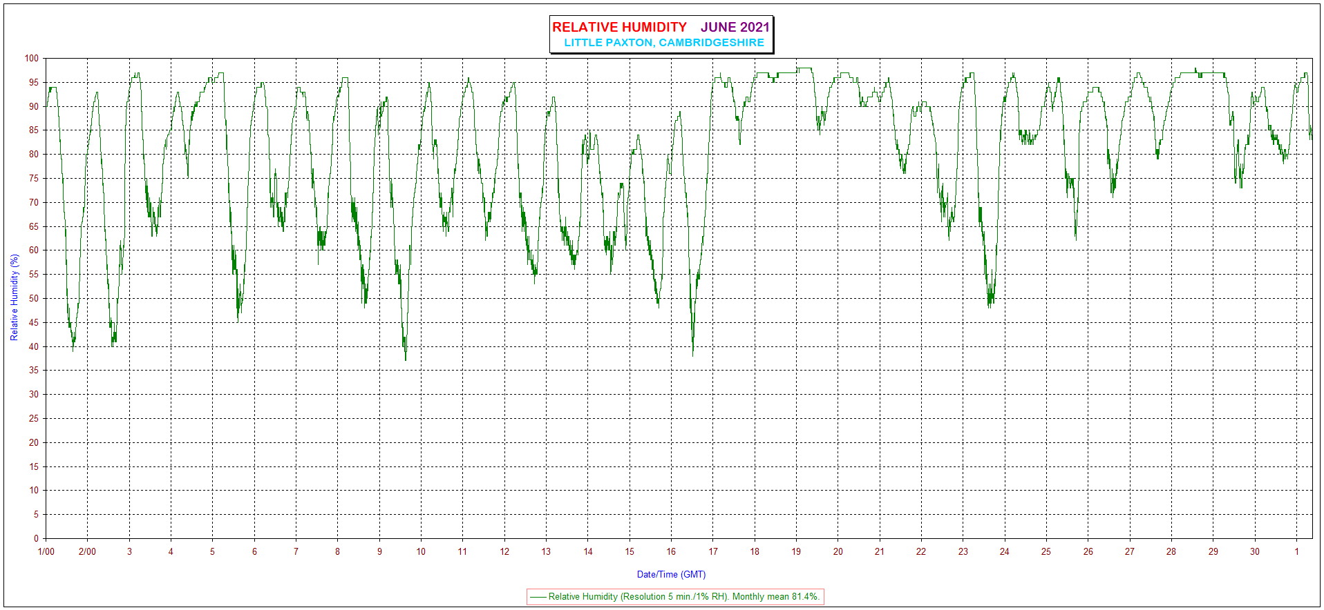This screenshot has height=610, width=1324.
Task: Click the '75' y-axis tick label
Action: click(x=34, y=178)
